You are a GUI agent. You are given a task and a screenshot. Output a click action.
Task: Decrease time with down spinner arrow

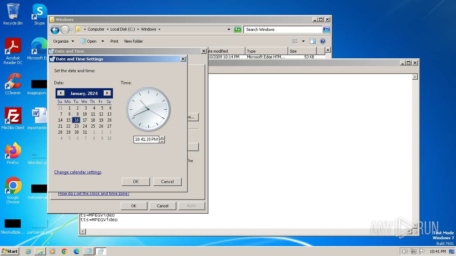tap(162, 141)
